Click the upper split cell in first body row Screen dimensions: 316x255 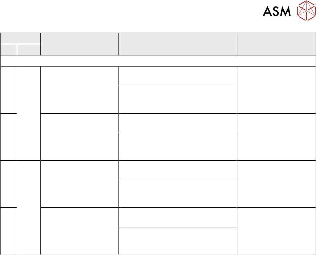pos(178,76)
